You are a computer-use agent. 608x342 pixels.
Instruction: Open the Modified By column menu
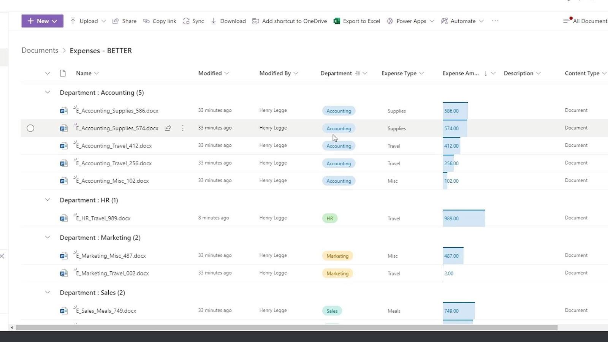(x=279, y=73)
